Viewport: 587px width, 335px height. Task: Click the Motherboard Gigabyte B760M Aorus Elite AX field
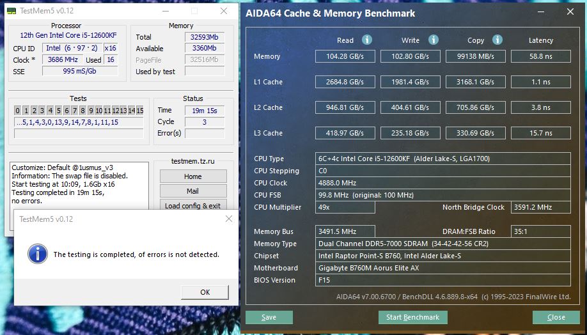[443, 268]
